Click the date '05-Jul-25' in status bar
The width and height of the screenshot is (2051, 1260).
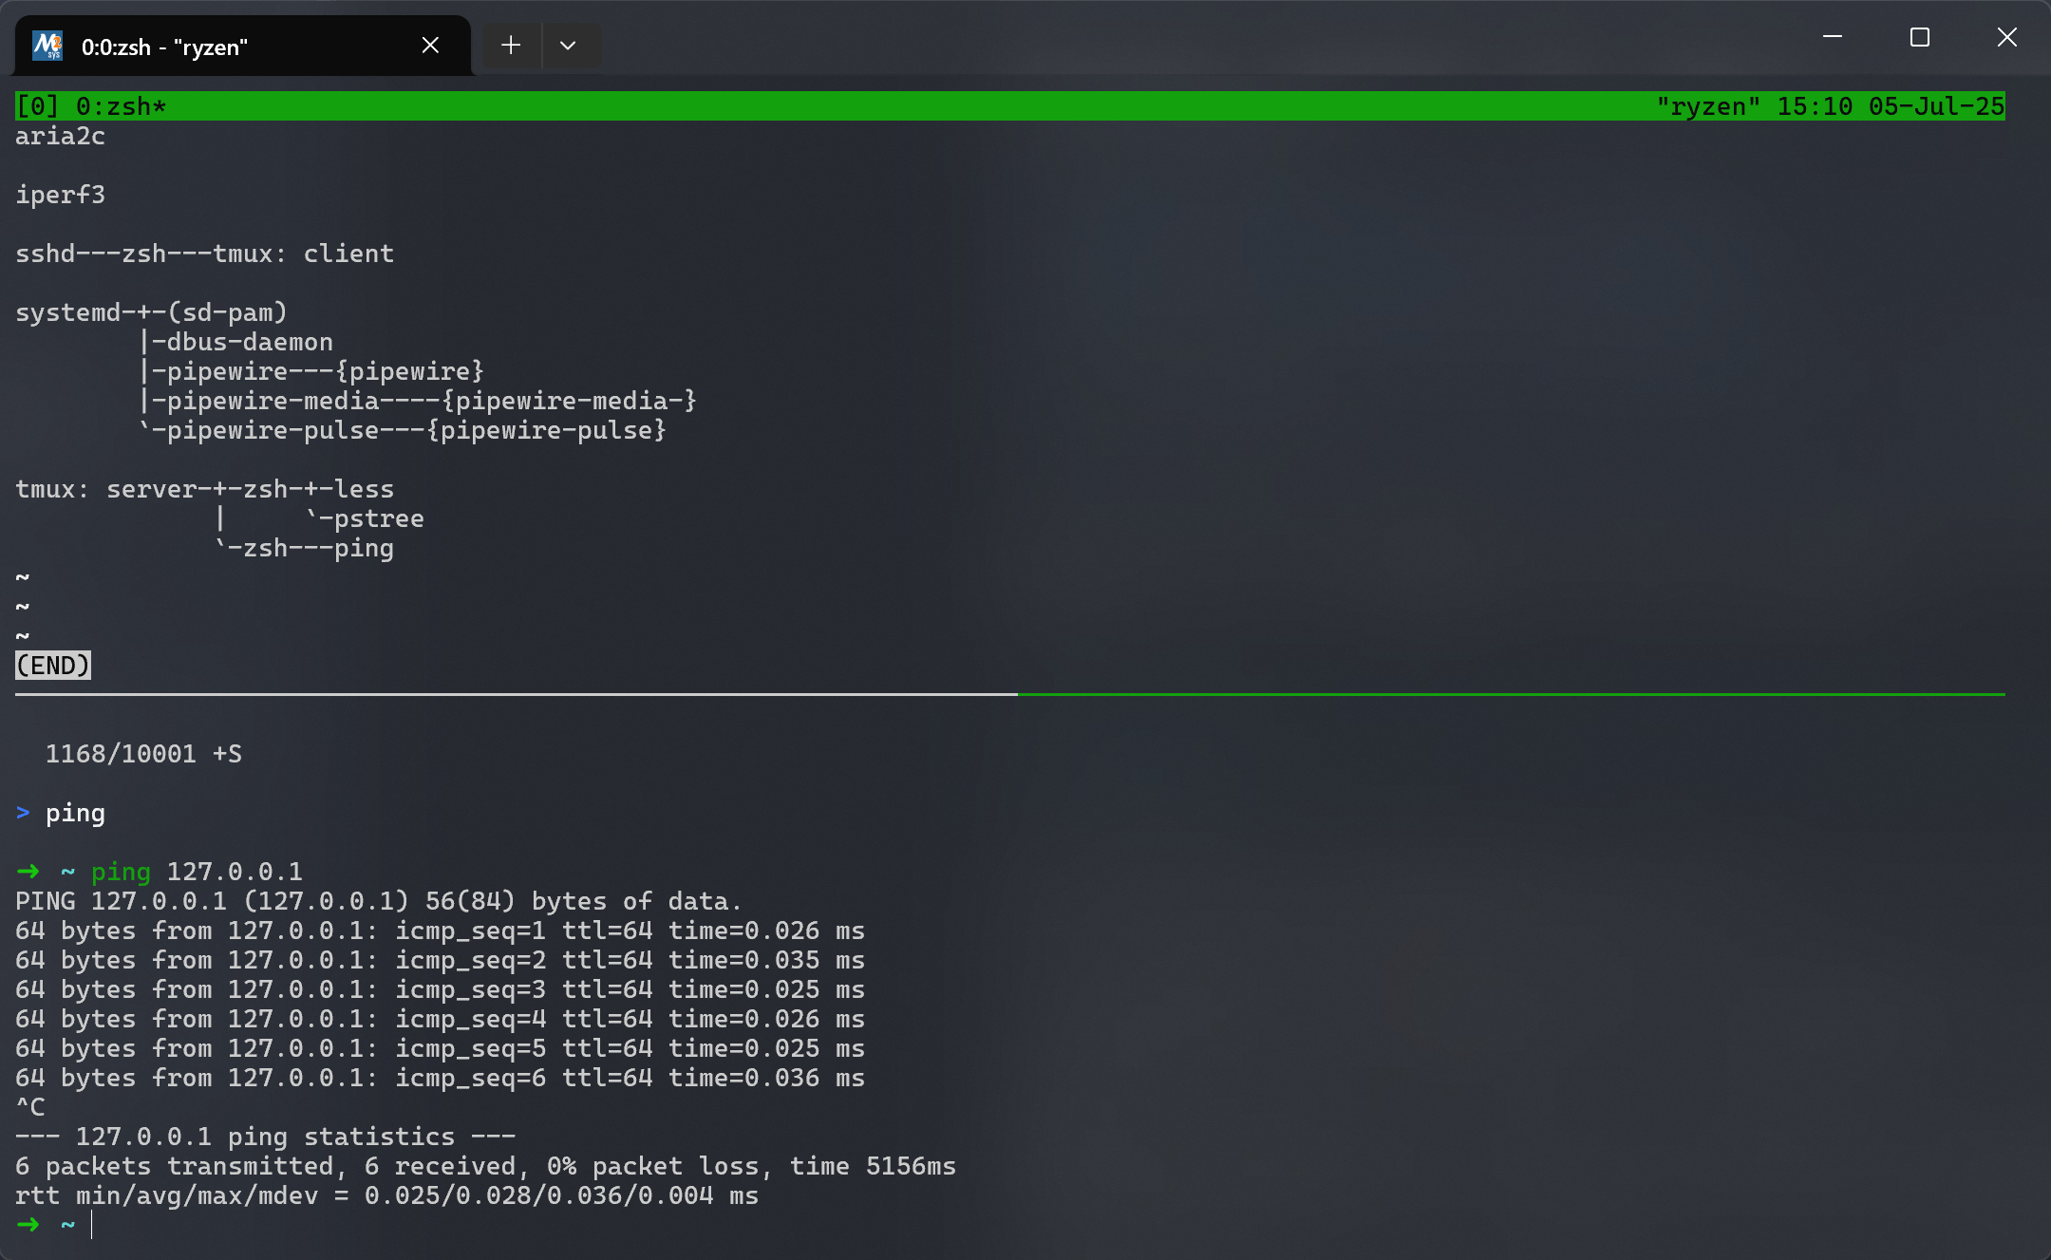click(1936, 106)
